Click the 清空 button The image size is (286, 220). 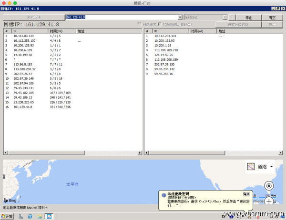click(x=272, y=18)
